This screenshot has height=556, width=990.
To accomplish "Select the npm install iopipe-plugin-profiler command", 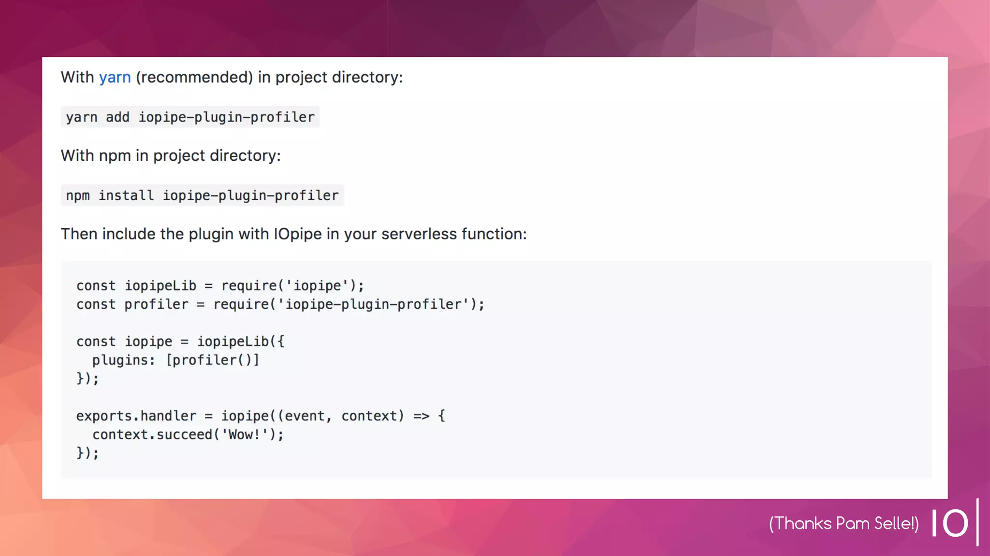I will point(202,195).
